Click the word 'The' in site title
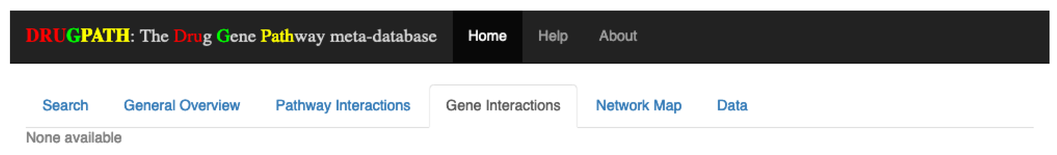 [154, 36]
